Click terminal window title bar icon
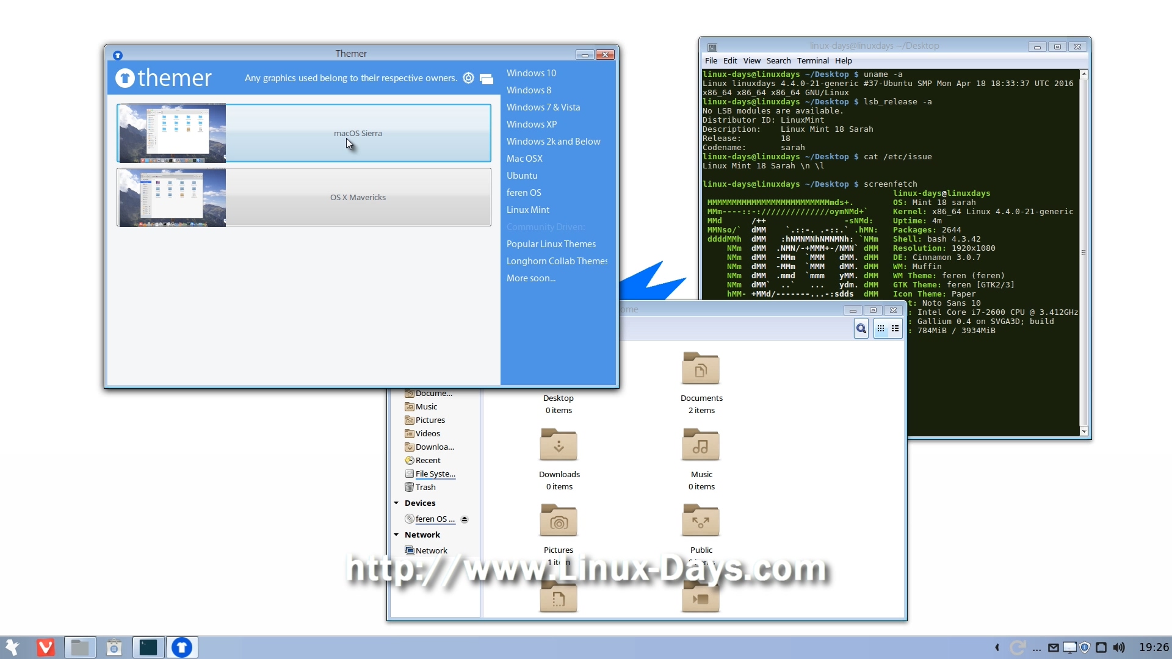The width and height of the screenshot is (1172, 659). (x=712, y=47)
